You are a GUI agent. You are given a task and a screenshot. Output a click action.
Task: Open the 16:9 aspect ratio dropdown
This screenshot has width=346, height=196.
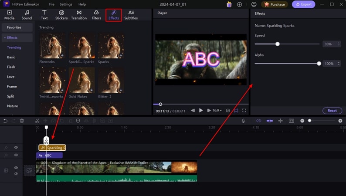(x=217, y=111)
